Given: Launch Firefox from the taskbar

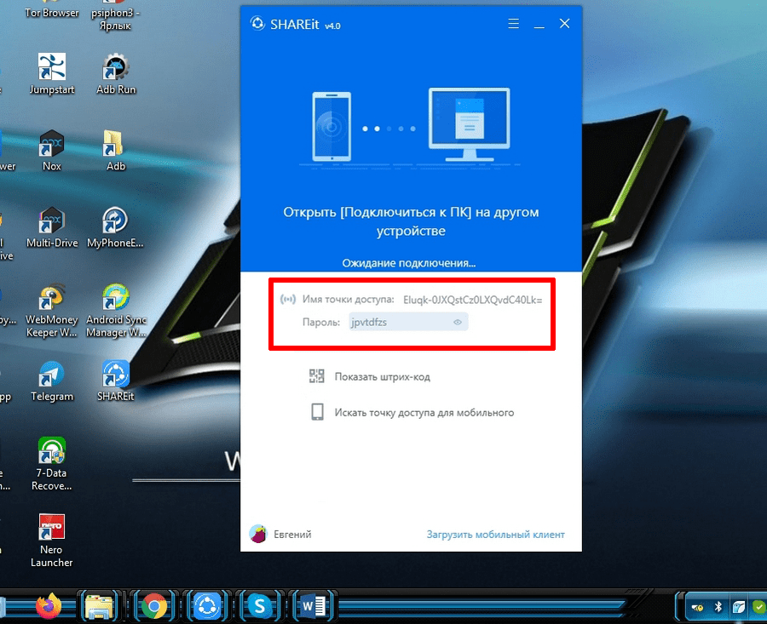Looking at the screenshot, I should tap(49, 606).
